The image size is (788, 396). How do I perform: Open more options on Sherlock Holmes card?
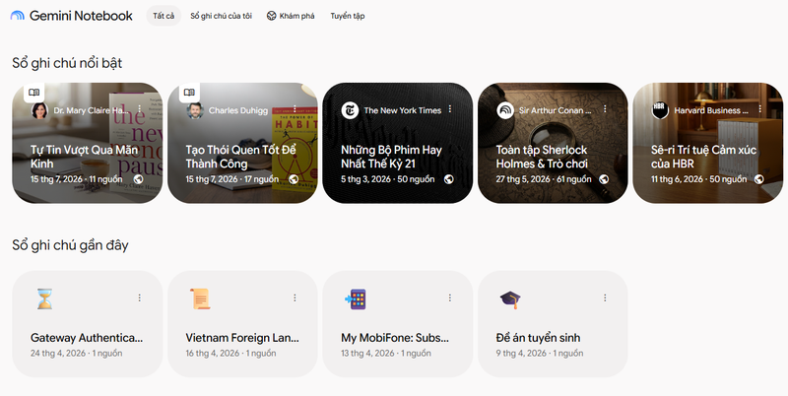[605, 109]
